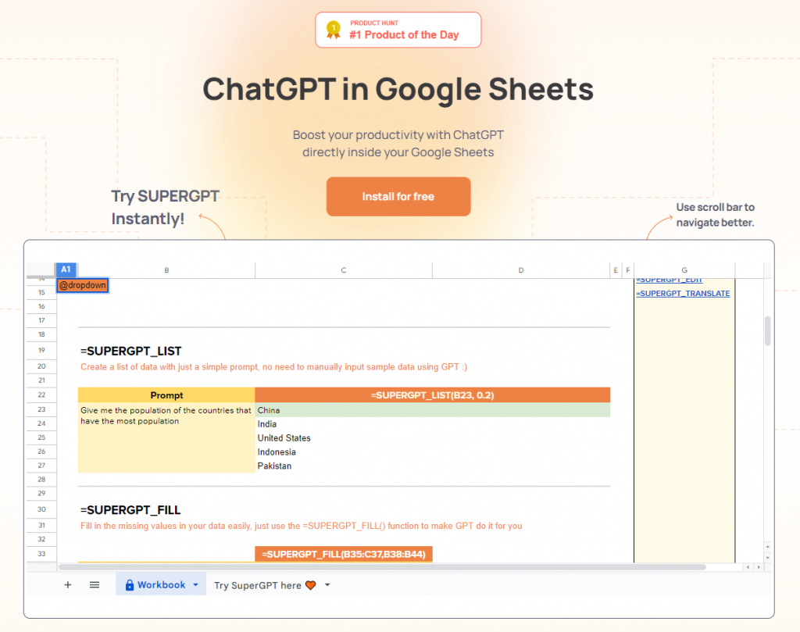Screen dimensions: 800x632
Task: Click the =SUPERGPT_FILL heading
Action: [x=130, y=510]
